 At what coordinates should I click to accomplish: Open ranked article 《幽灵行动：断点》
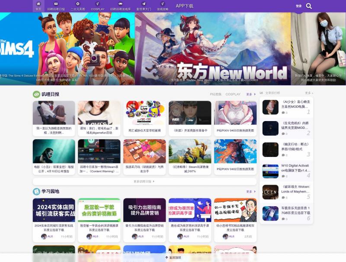pyautogui.click(x=295, y=147)
